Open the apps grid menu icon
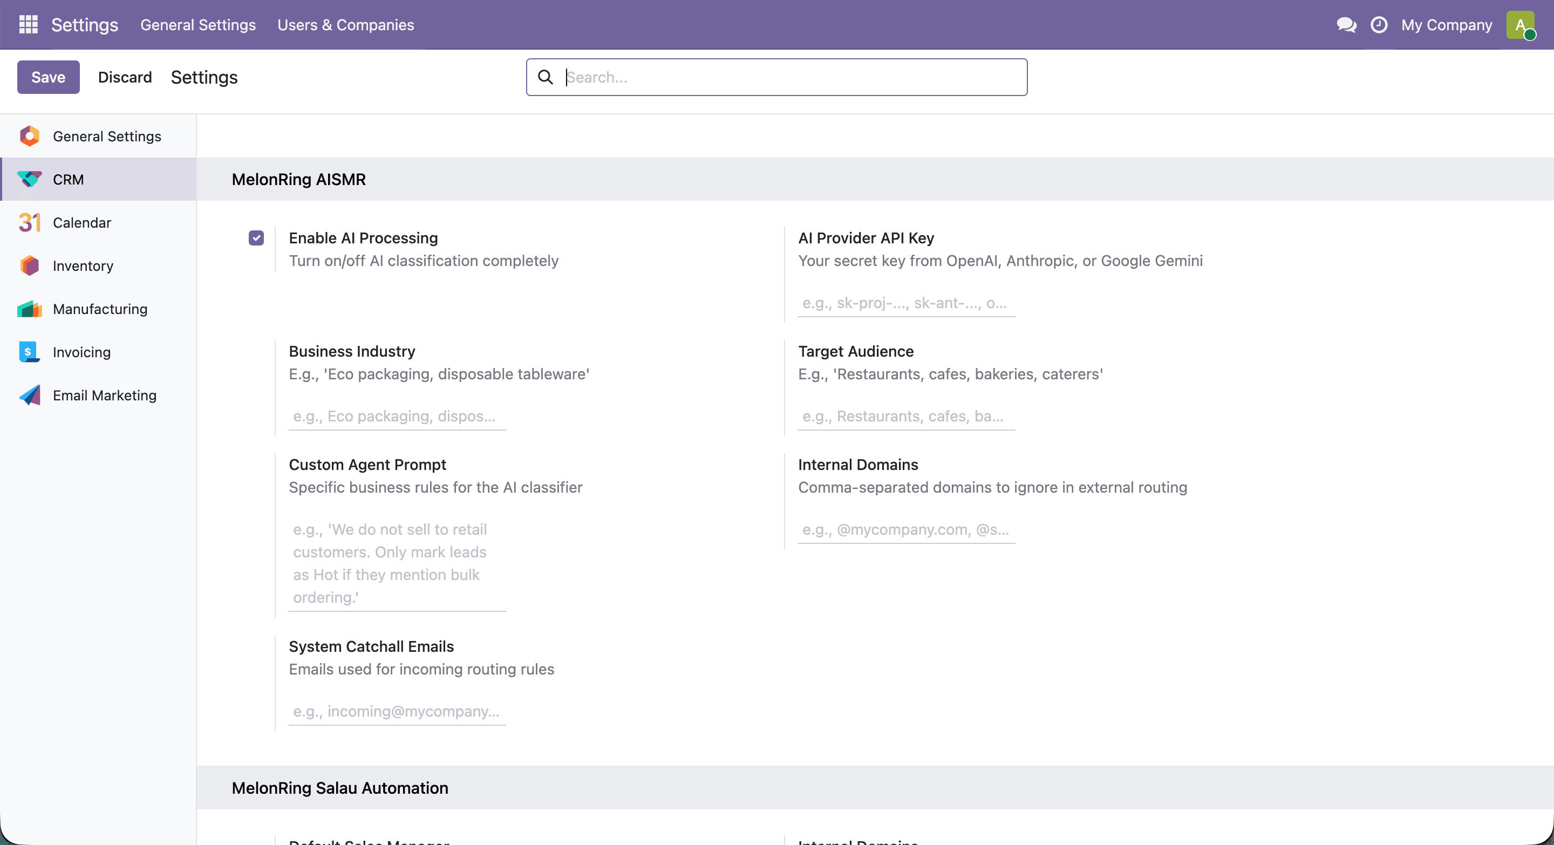Viewport: 1554px width, 845px height. click(29, 25)
